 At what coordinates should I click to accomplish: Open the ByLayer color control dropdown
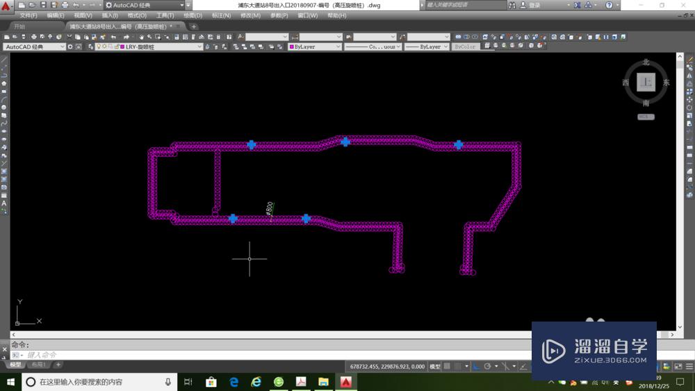click(x=315, y=47)
